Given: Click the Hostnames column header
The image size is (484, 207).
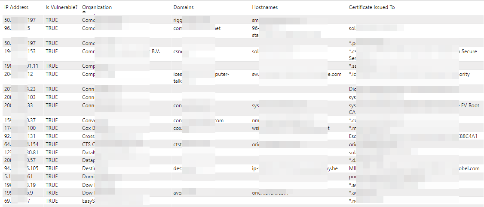Looking at the screenshot, I should pyautogui.click(x=265, y=7).
